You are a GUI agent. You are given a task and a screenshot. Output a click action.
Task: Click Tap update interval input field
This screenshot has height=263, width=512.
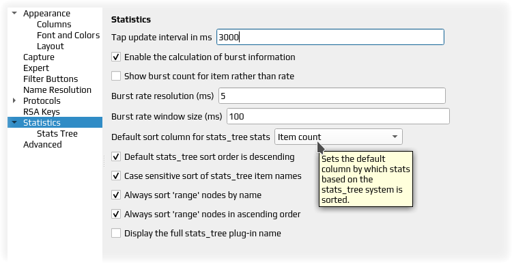click(x=330, y=37)
